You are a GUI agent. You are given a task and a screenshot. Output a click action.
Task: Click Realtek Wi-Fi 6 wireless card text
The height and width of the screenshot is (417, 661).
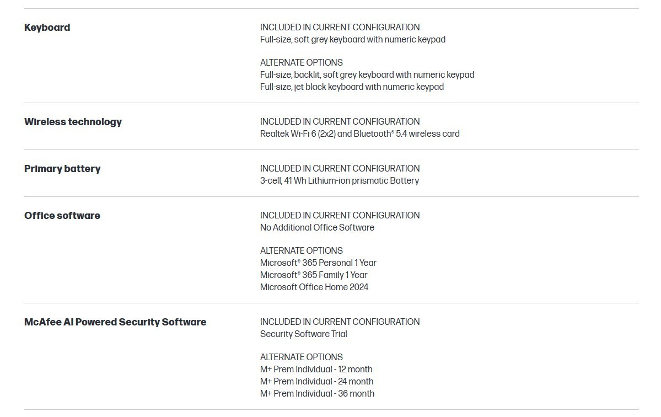(359, 133)
